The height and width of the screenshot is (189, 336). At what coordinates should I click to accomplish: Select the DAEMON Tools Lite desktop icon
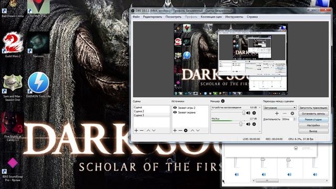point(38,85)
